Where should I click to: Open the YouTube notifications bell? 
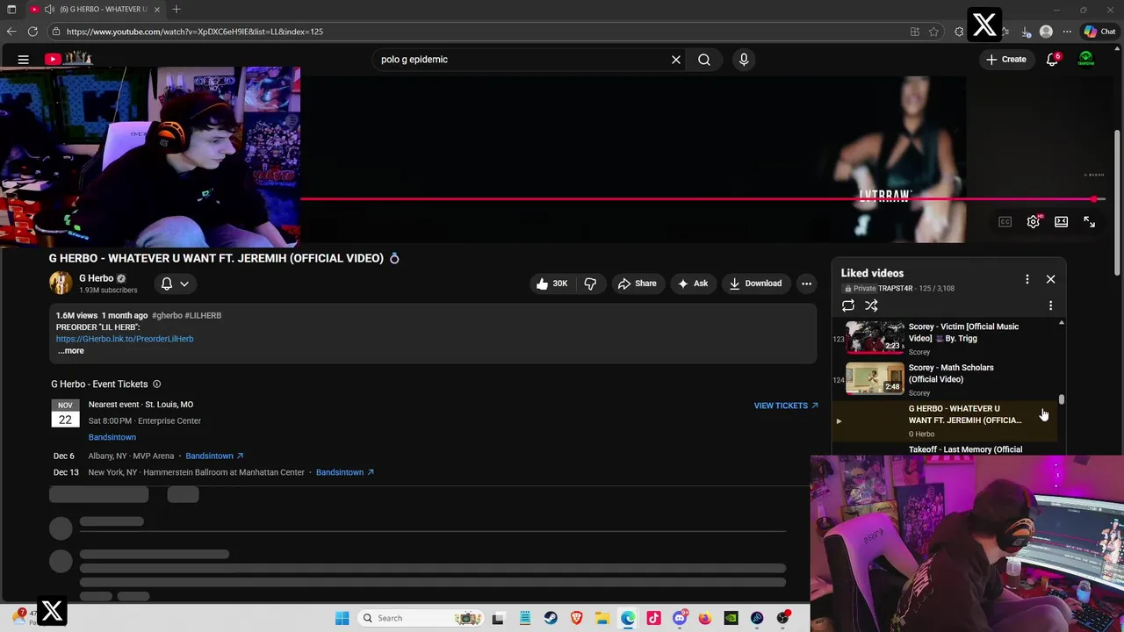click(1052, 60)
